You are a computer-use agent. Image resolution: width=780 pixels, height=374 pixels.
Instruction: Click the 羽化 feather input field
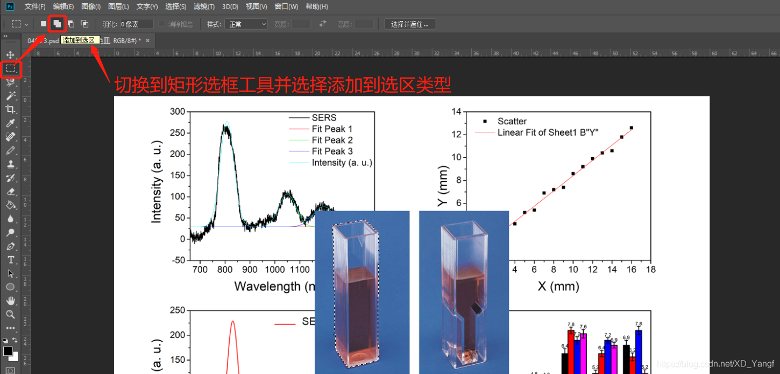137,24
